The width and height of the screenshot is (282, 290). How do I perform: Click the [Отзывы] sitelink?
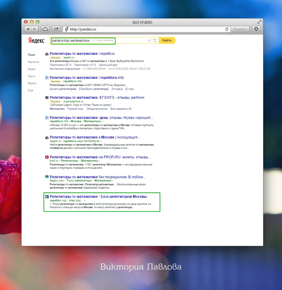click(117, 89)
